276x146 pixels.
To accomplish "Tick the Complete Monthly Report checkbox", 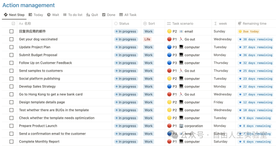I will tap(11, 141).
